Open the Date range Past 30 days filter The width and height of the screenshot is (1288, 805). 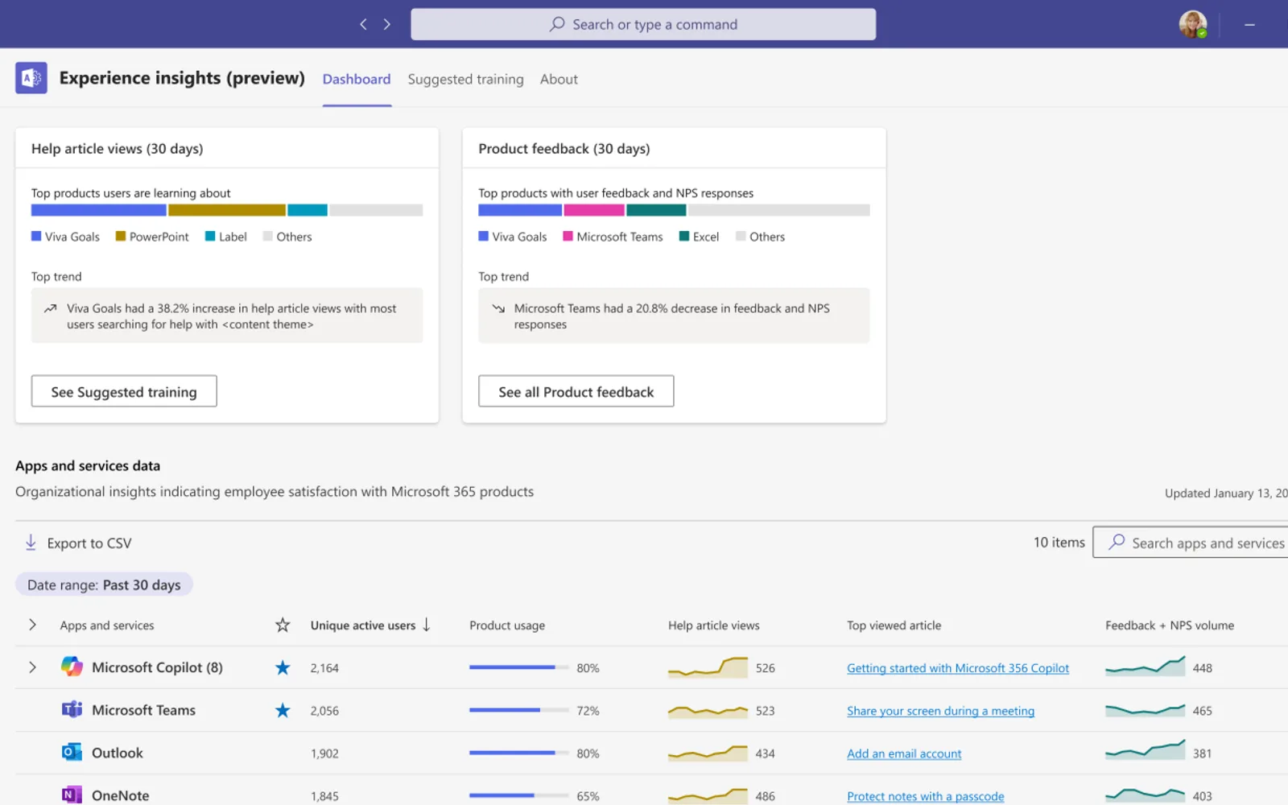tap(104, 584)
